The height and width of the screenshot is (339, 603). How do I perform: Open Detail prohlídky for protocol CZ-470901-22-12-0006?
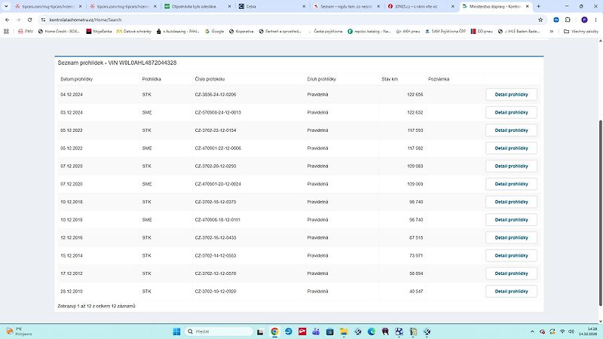pyautogui.click(x=511, y=148)
